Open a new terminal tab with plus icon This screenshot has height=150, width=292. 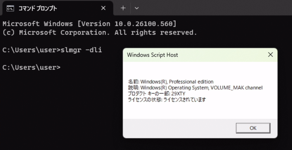click(123, 8)
